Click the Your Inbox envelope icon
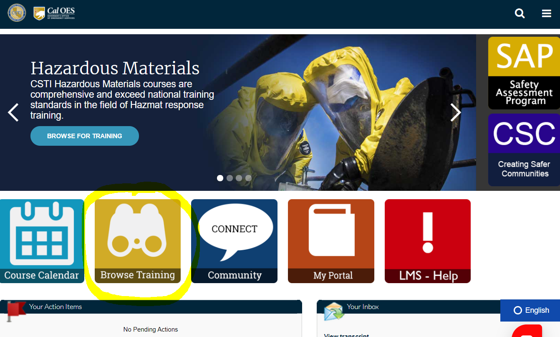The image size is (560, 337). click(334, 311)
